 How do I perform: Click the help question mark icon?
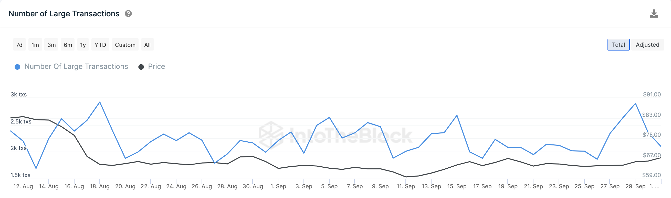(x=128, y=14)
